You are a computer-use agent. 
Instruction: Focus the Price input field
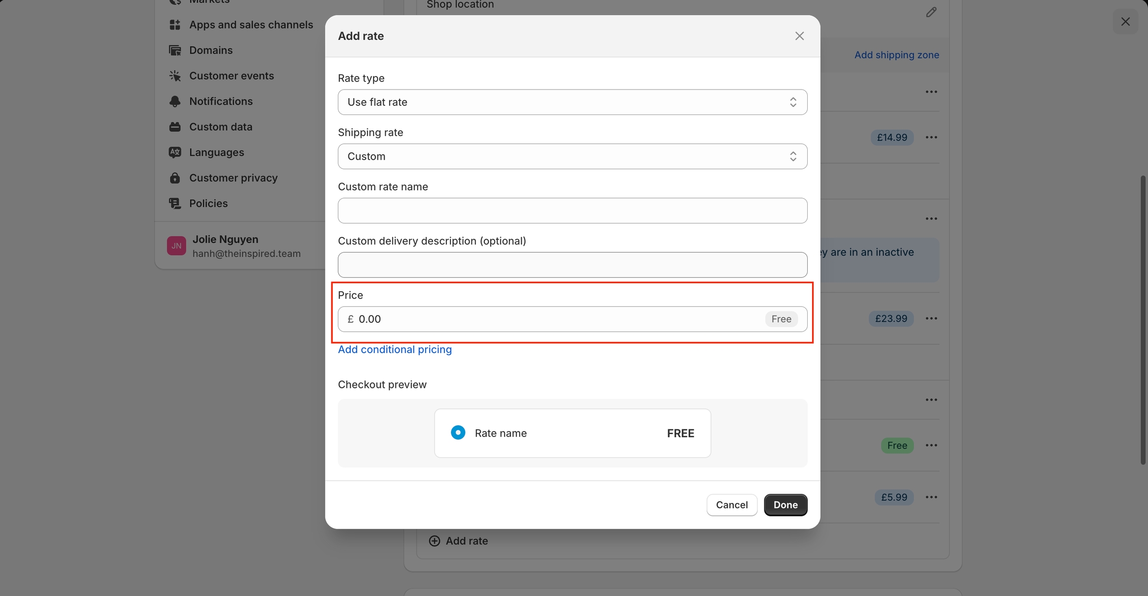558,319
